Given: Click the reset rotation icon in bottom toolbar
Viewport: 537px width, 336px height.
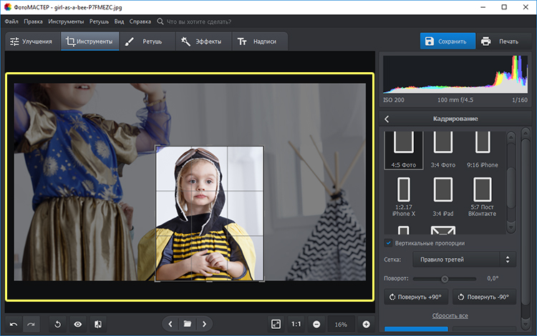Looking at the screenshot, I should click(x=57, y=325).
